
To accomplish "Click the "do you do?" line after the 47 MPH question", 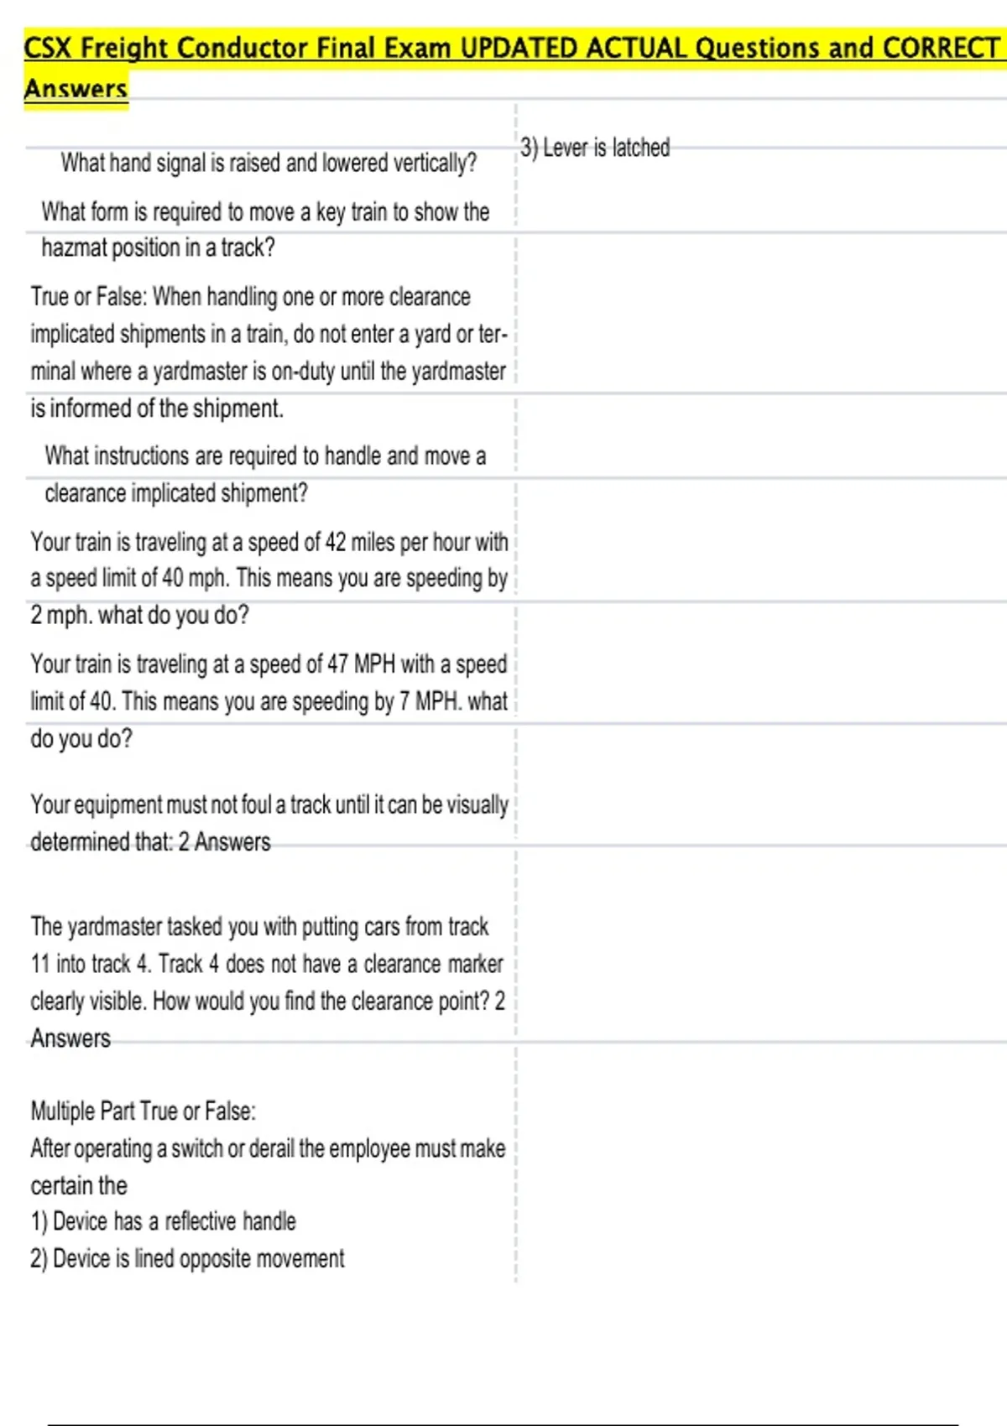I will (x=81, y=738).
